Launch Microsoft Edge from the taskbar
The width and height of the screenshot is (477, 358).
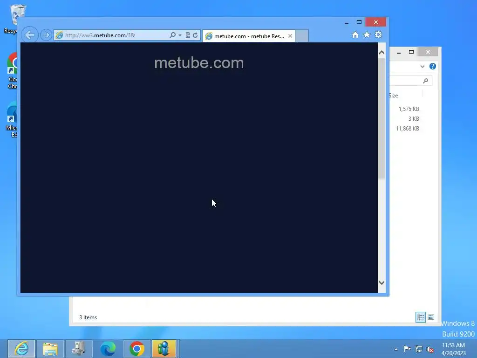coord(108,349)
